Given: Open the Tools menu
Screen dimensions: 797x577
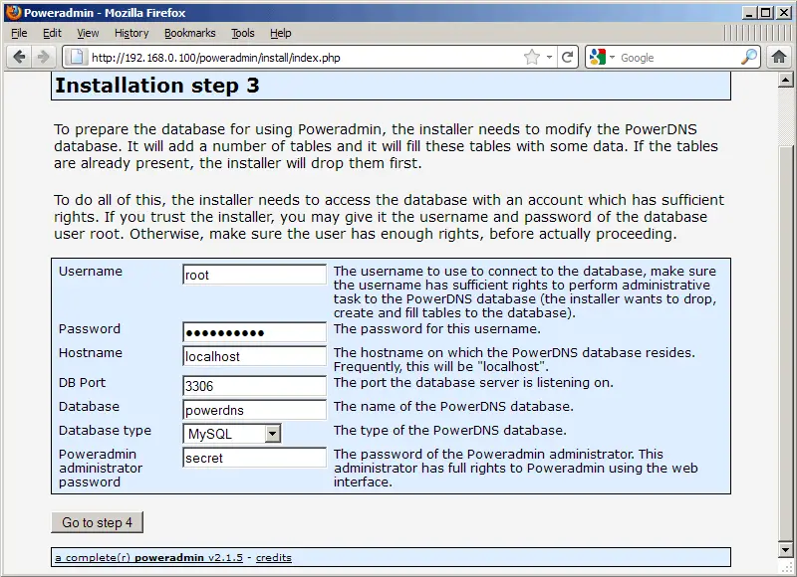Looking at the screenshot, I should [x=242, y=33].
